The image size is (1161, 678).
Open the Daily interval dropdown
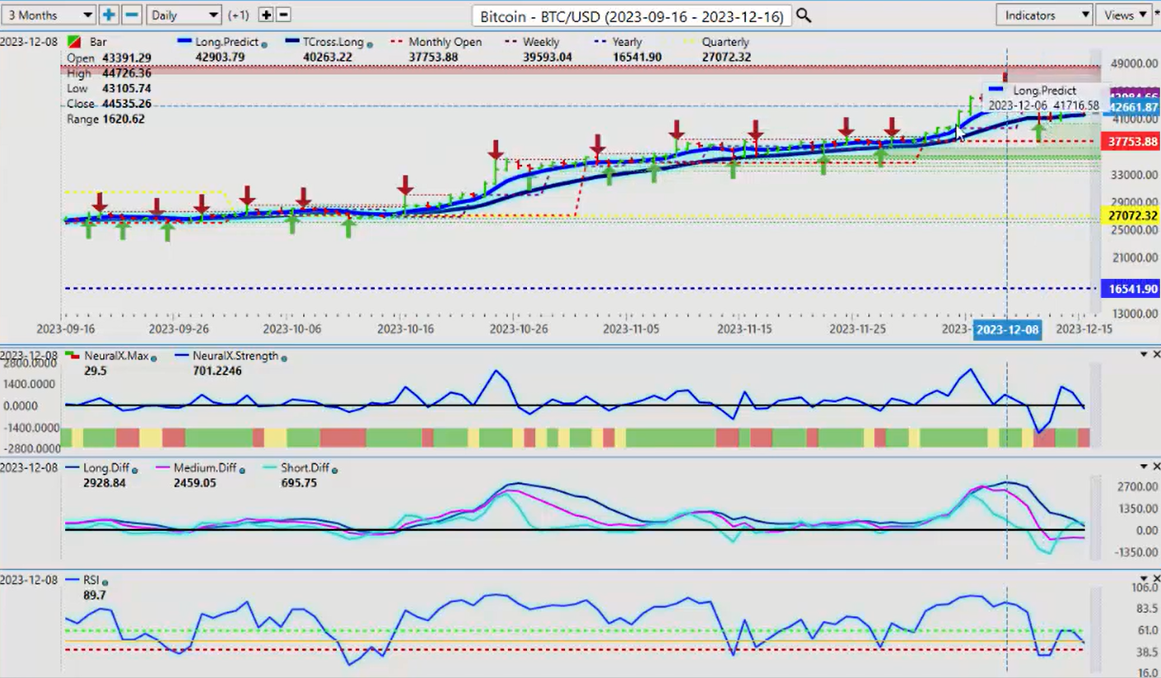[184, 15]
